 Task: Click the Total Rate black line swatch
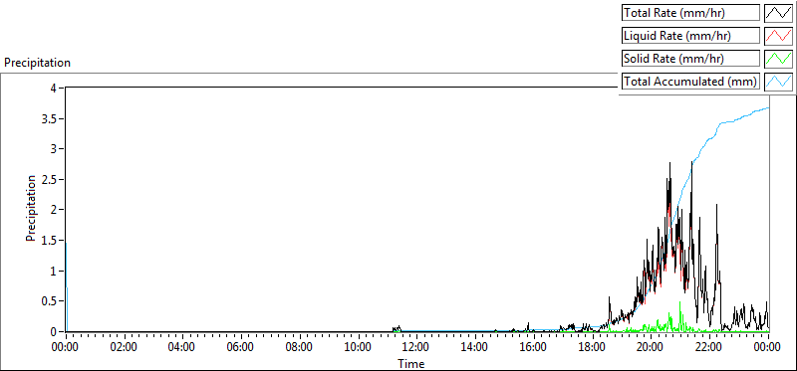point(778,13)
